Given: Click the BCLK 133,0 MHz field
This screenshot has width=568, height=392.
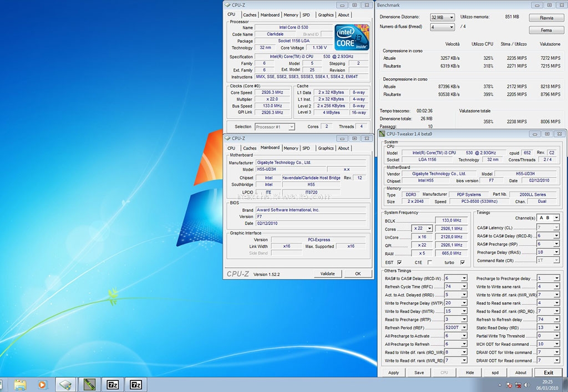Looking at the screenshot, I should (452, 220).
